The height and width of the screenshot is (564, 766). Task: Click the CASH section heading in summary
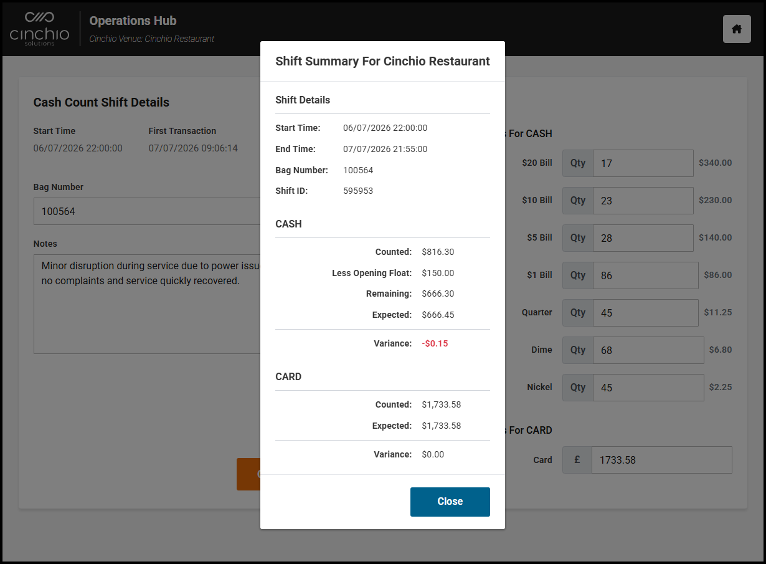(x=288, y=224)
